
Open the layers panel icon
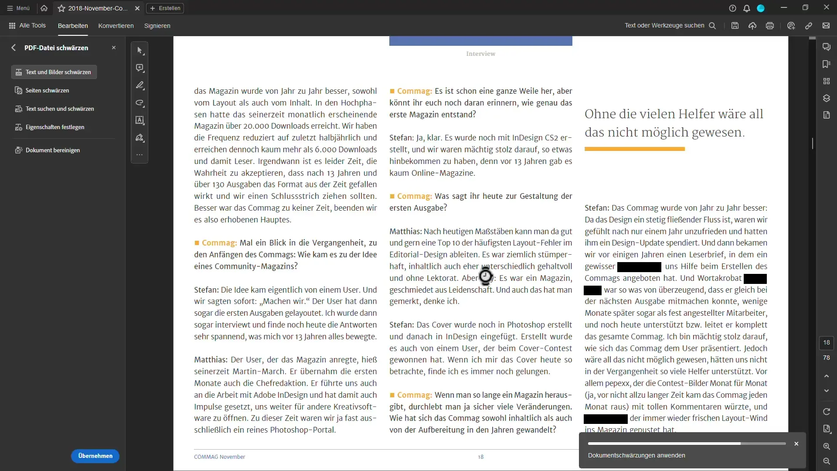[x=827, y=98]
